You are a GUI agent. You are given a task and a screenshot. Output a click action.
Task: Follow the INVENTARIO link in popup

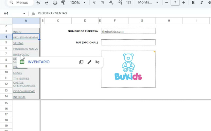point(39,62)
